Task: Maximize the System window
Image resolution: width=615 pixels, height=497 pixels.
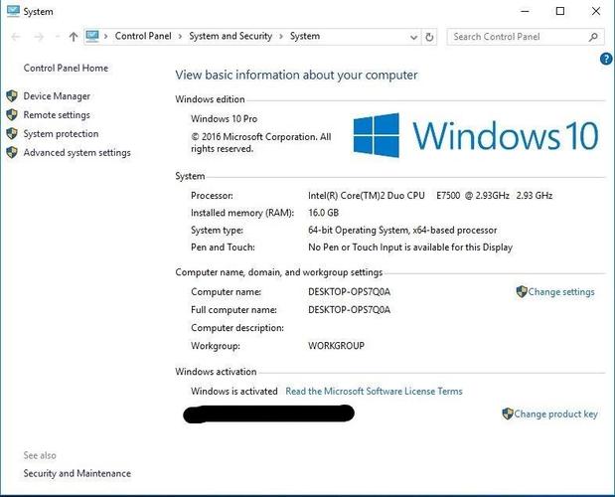Action: coord(560,11)
